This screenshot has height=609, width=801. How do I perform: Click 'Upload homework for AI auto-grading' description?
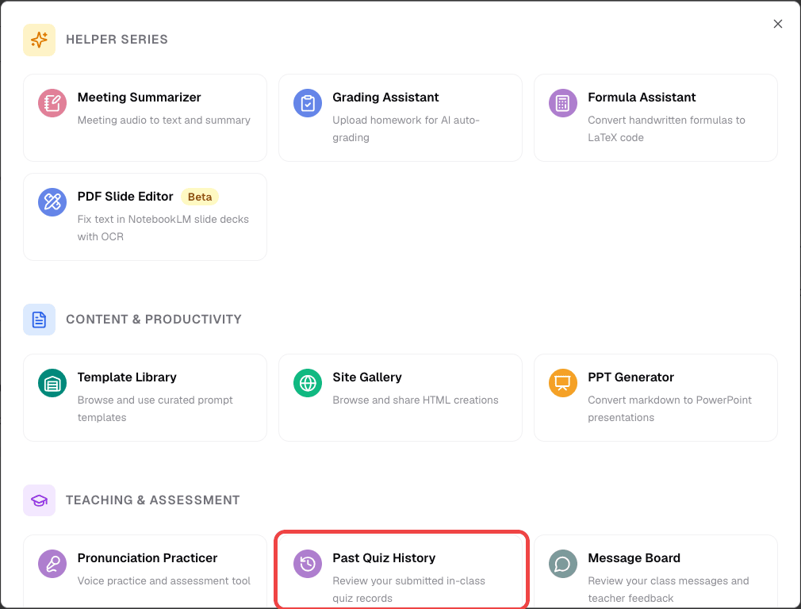tap(406, 128)
